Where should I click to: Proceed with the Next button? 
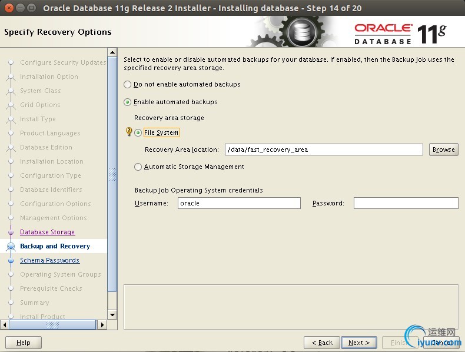359,343
